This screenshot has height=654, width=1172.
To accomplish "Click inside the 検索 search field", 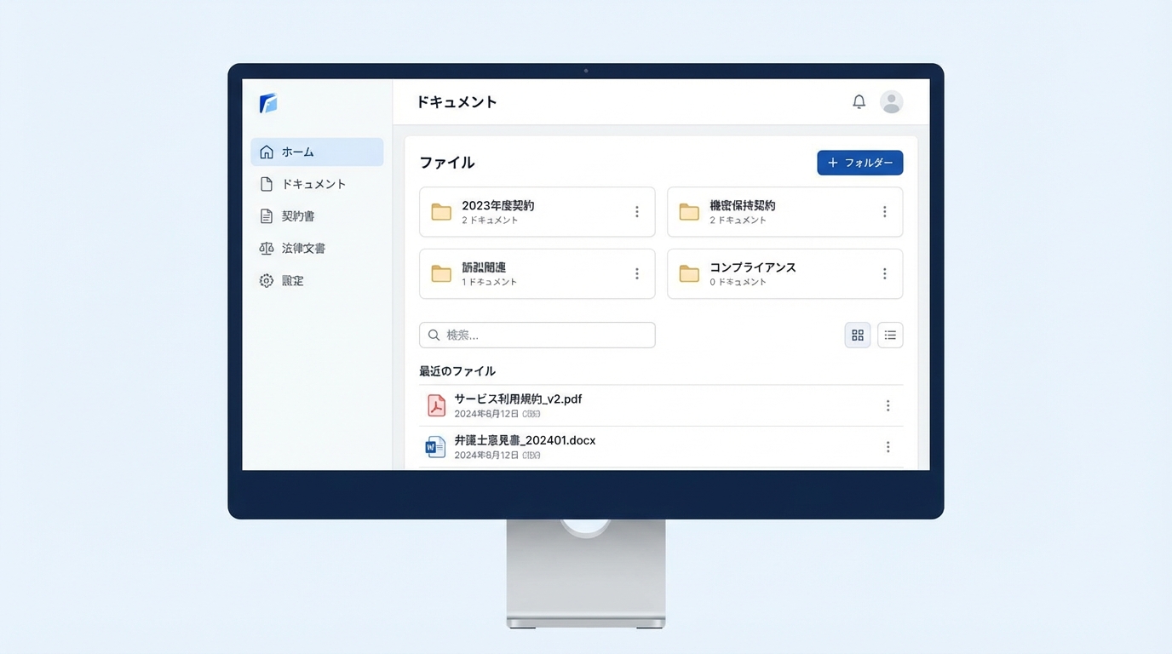I will pos(537,335).
